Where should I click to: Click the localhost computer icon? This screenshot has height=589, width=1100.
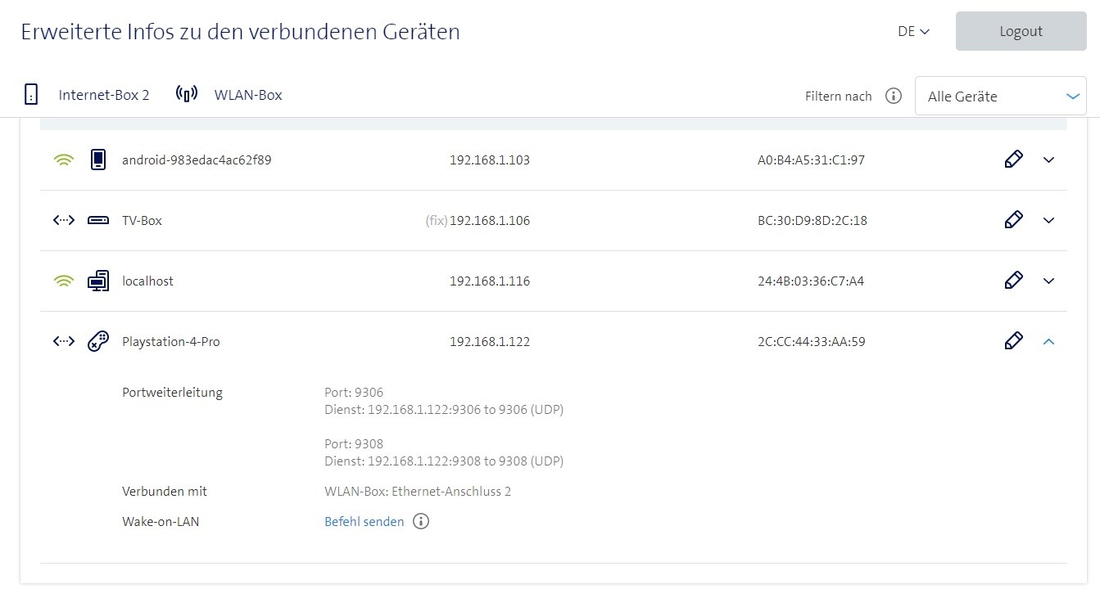(98, 281)
